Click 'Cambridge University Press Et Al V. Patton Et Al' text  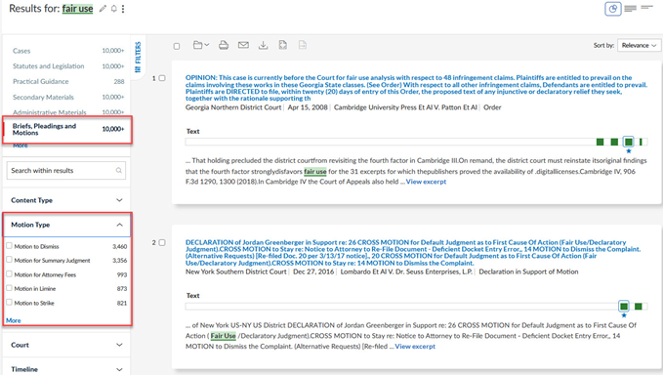(x=405, y=107)
